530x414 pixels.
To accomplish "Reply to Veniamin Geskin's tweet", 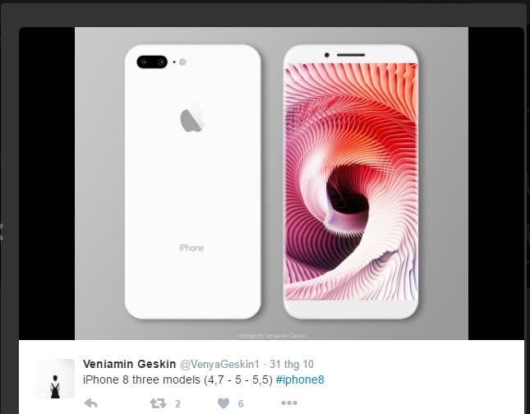I will pyautogui.click(x=90, y=403).
